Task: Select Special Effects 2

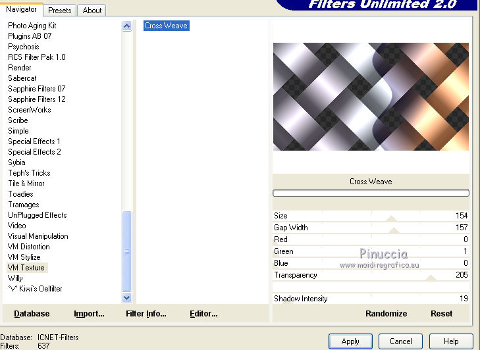Action: tap(34, 152)
